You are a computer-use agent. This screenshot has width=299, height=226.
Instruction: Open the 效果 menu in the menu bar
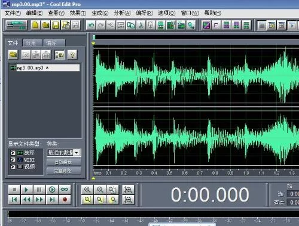pyautogui.click(x=78, y=13)
